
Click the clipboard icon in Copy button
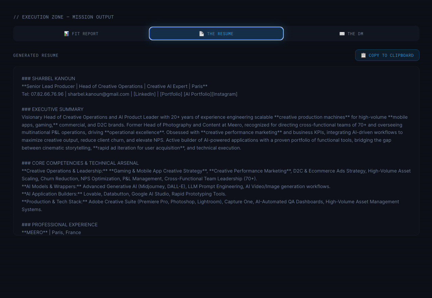pyautogui.click(x=363, y=55)
